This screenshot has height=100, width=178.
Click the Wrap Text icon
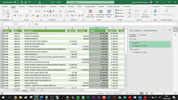[61, 11]
